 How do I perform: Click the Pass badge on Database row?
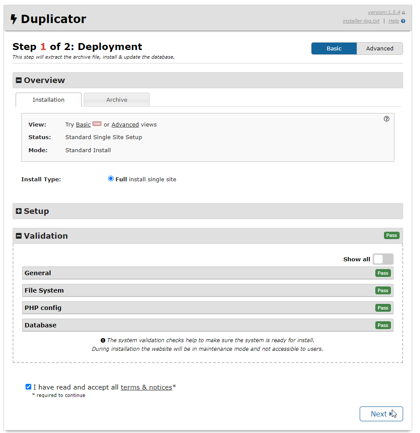[x=383, y=325]
